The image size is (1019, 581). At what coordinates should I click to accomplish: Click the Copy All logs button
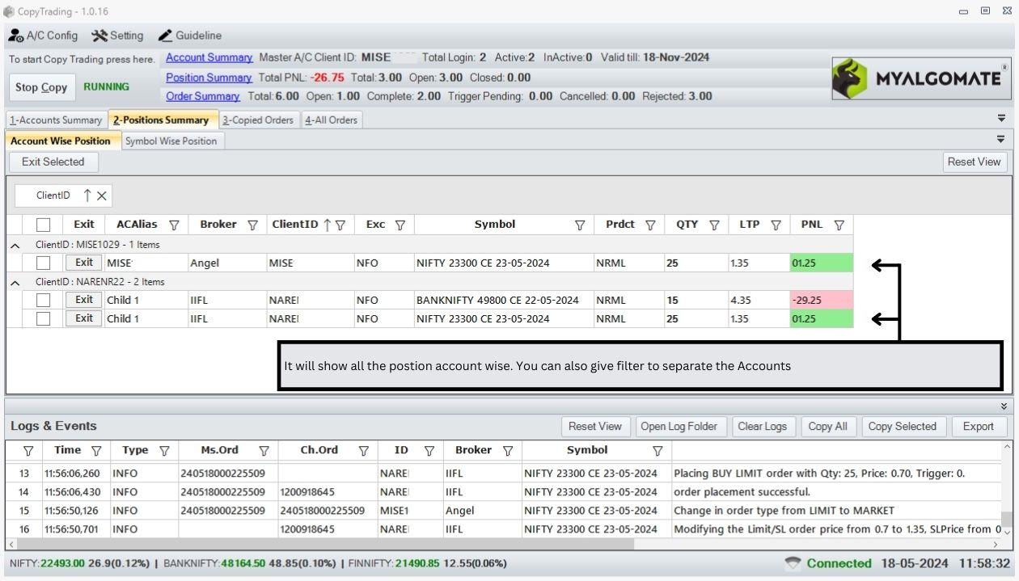pos(828,427)
